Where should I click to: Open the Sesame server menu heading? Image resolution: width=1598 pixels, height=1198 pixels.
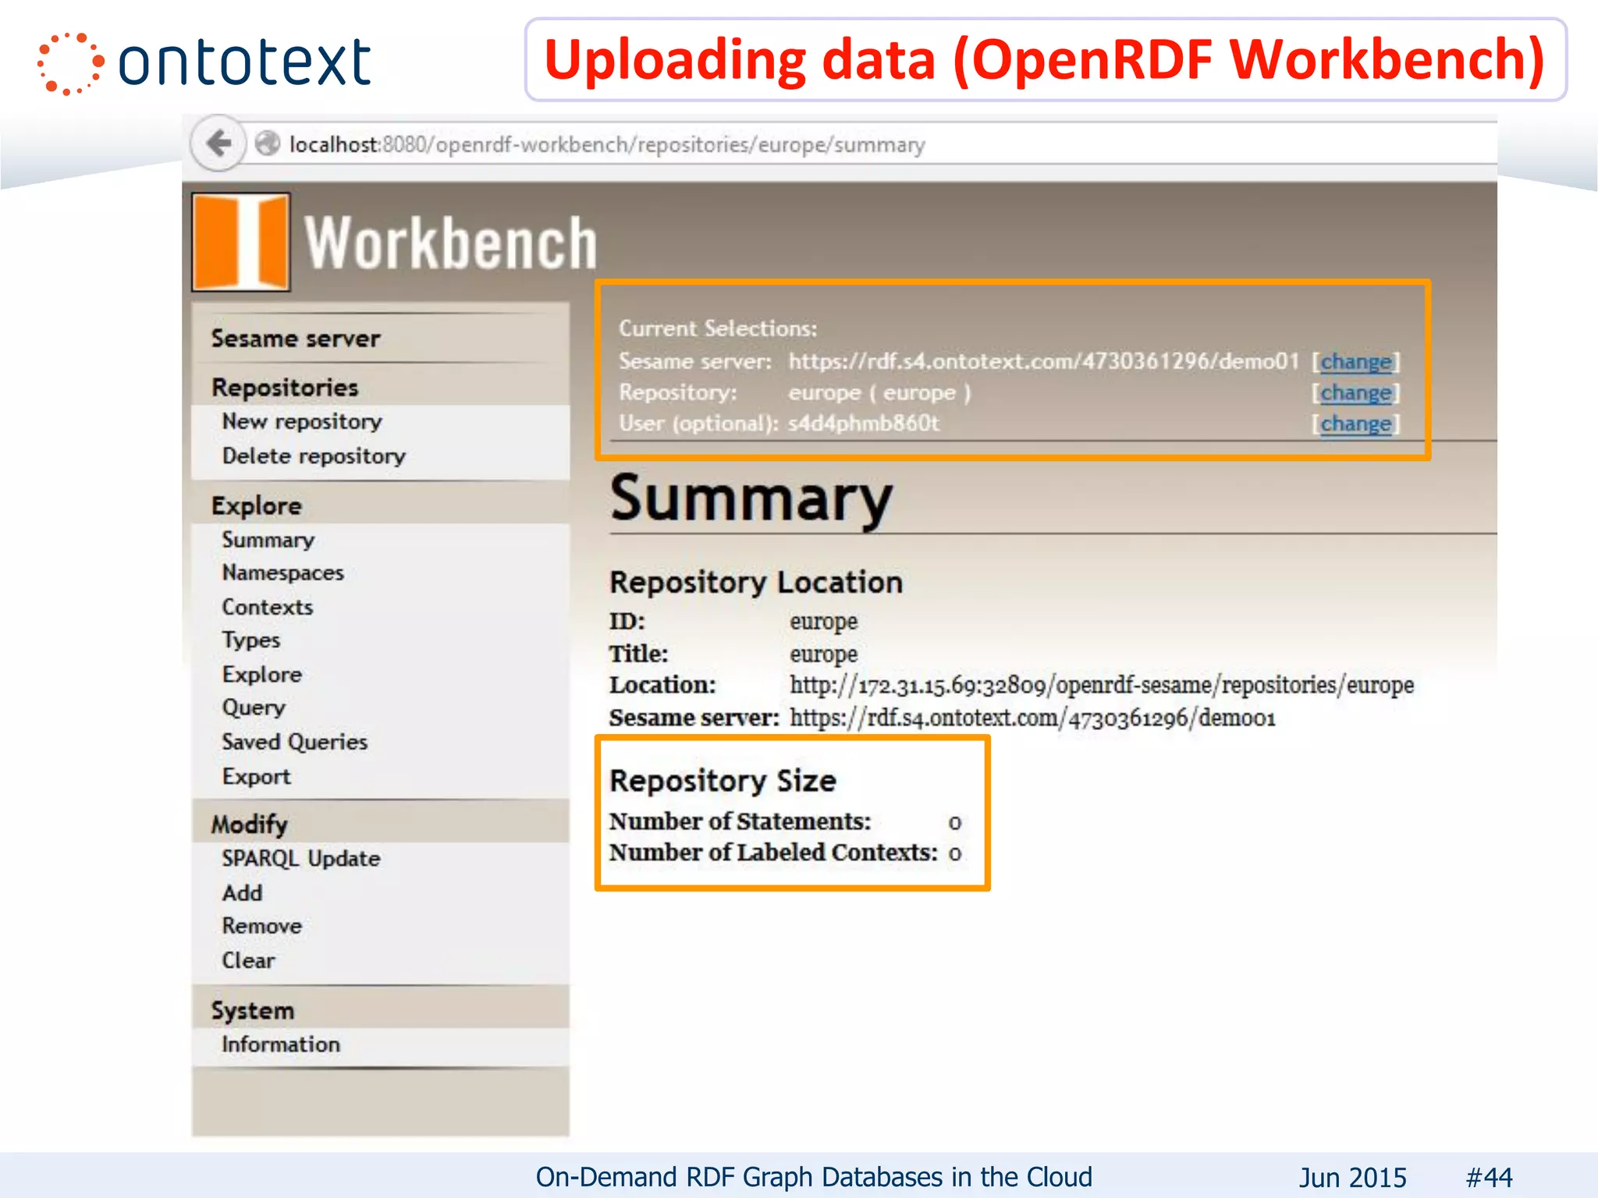pos(296,338)
